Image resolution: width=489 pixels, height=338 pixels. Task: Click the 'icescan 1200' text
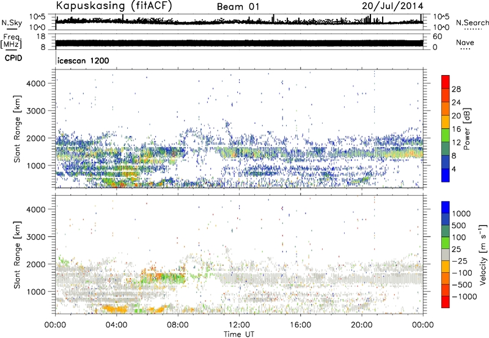pos(83,60)
